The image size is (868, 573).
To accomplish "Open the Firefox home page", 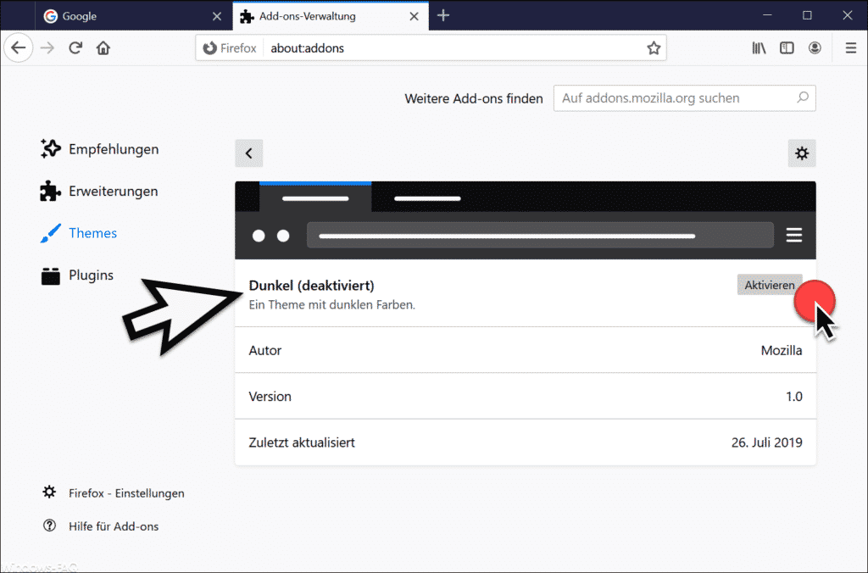I will [103, 48].
